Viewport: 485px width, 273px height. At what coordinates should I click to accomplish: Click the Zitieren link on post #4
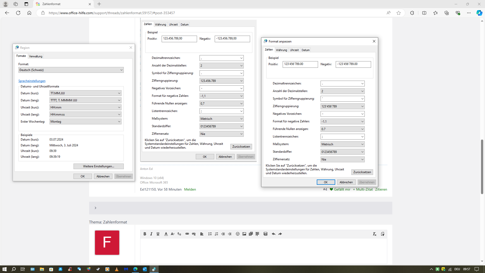pos(381,189)
